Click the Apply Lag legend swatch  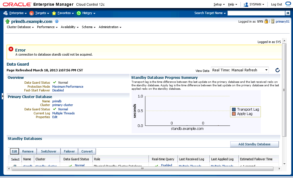(234, 114)
